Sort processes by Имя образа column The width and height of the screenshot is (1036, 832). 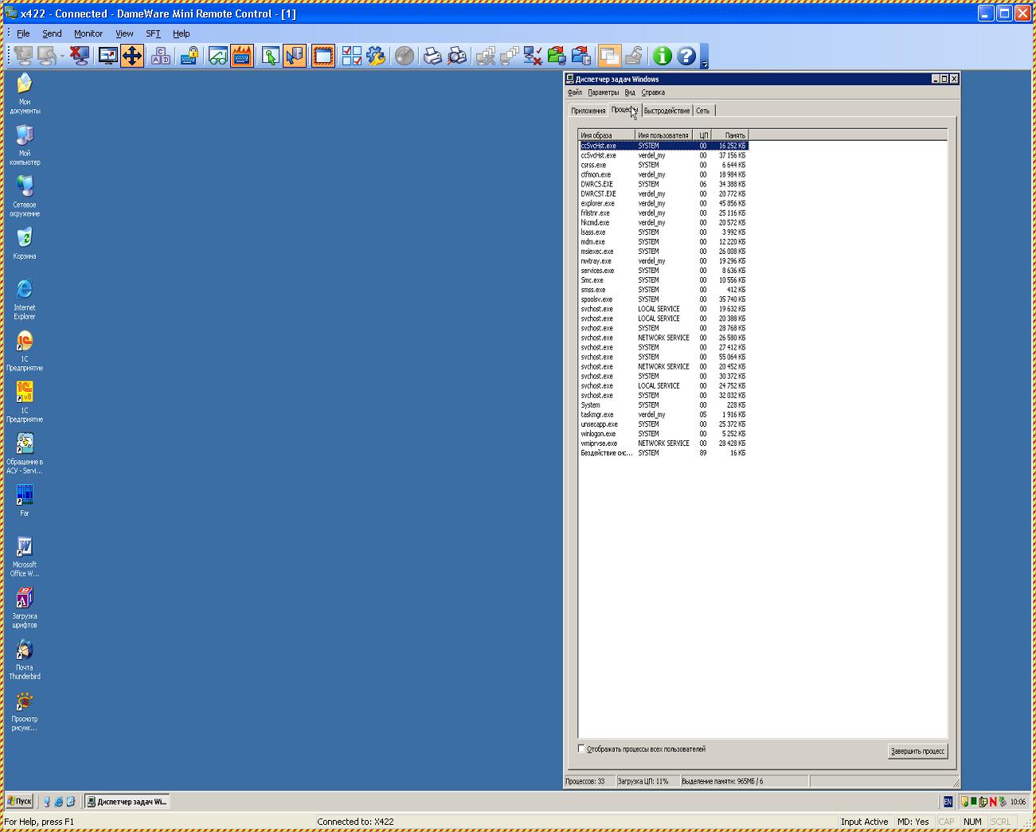(x=606, y=135)
